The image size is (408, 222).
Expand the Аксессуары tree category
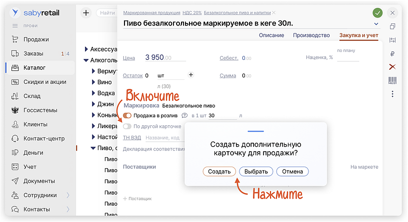click(86, 49)
